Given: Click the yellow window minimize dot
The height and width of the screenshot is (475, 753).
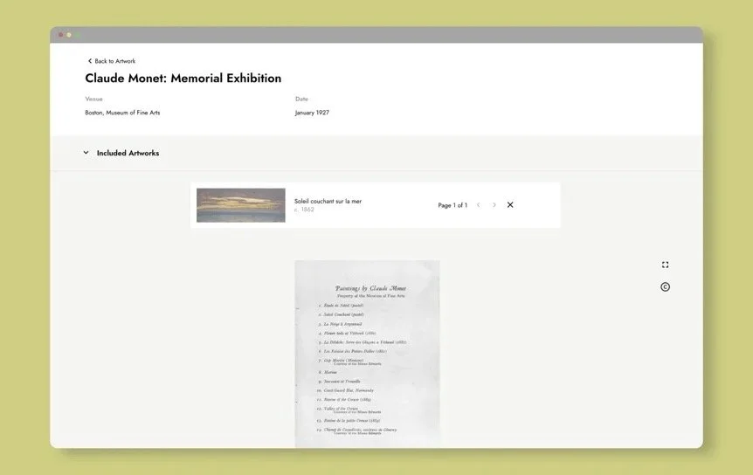Looking at the screenshot, I should 69,35.
